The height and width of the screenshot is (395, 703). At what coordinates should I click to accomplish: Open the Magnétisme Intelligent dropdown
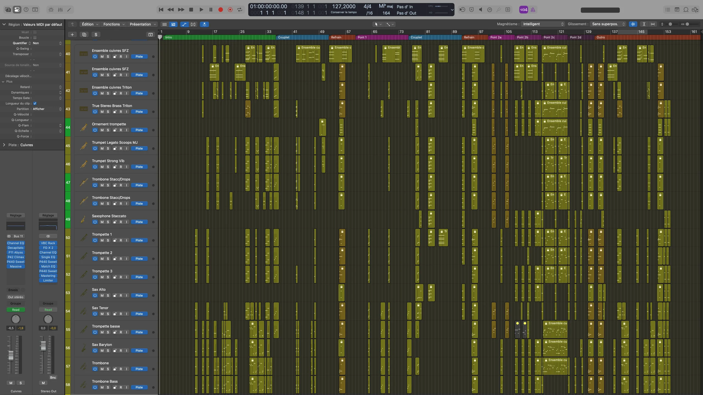tap(543, 24)
